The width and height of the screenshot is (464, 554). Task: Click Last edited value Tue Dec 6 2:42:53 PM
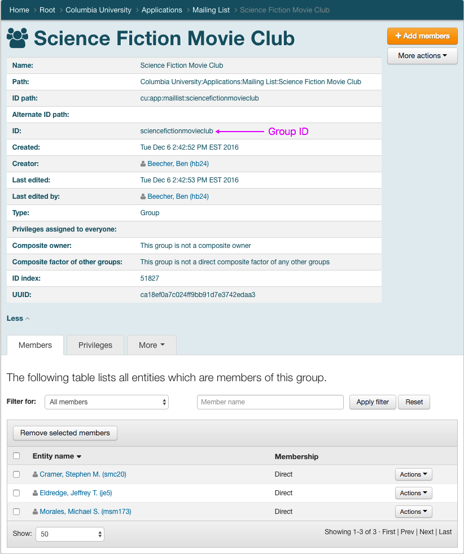[189, 180]
